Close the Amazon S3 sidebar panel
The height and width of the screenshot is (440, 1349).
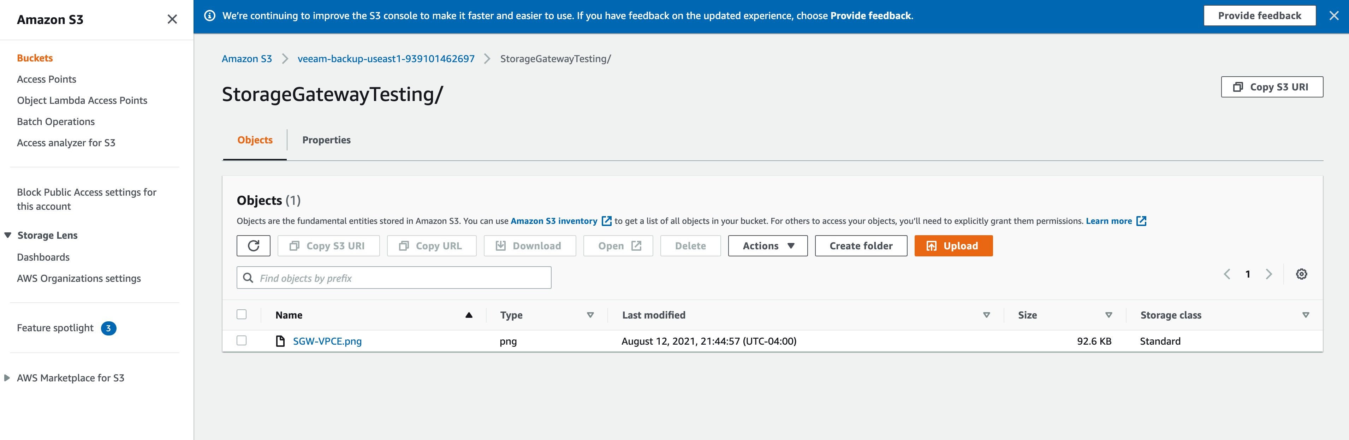pos(172,19)
